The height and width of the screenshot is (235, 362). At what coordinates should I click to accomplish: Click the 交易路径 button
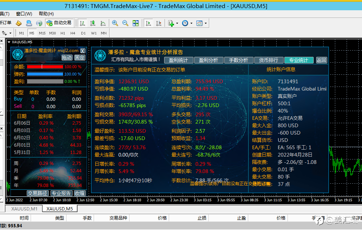pyautogui.click(x=37, y=193)
